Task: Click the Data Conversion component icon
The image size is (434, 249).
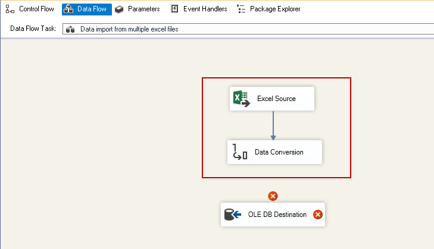Action: coord(239,153)
